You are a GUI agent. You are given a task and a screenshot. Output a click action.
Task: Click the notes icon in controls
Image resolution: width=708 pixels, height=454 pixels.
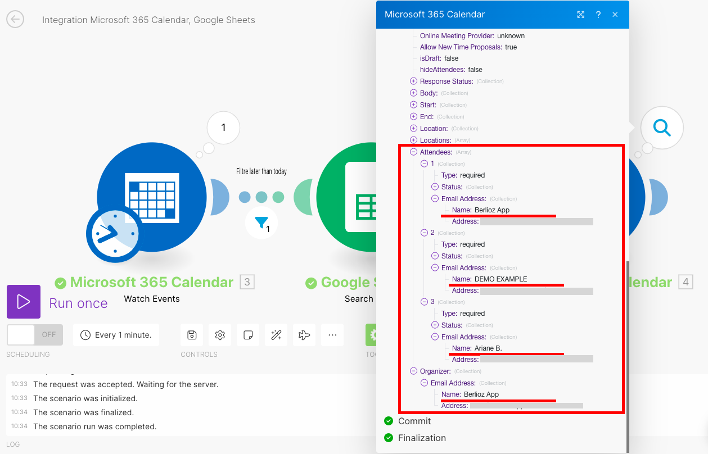248,335
